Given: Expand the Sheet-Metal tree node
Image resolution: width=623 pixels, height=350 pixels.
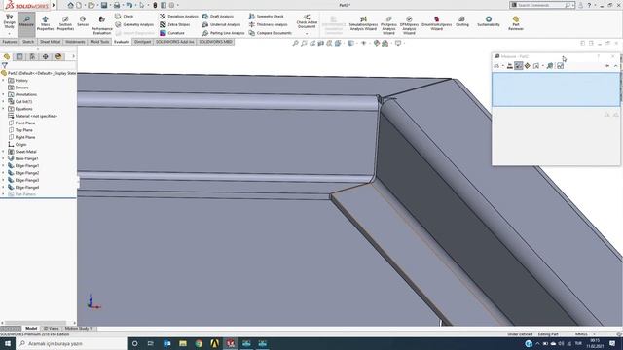Looking at the screenshot, I should coord(4,152).
